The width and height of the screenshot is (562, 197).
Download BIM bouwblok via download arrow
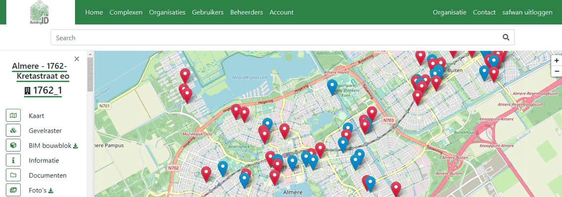(75, 146)
